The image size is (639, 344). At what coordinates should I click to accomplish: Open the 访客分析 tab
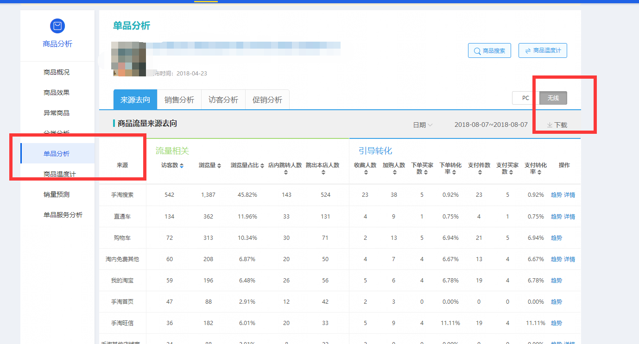223,99
